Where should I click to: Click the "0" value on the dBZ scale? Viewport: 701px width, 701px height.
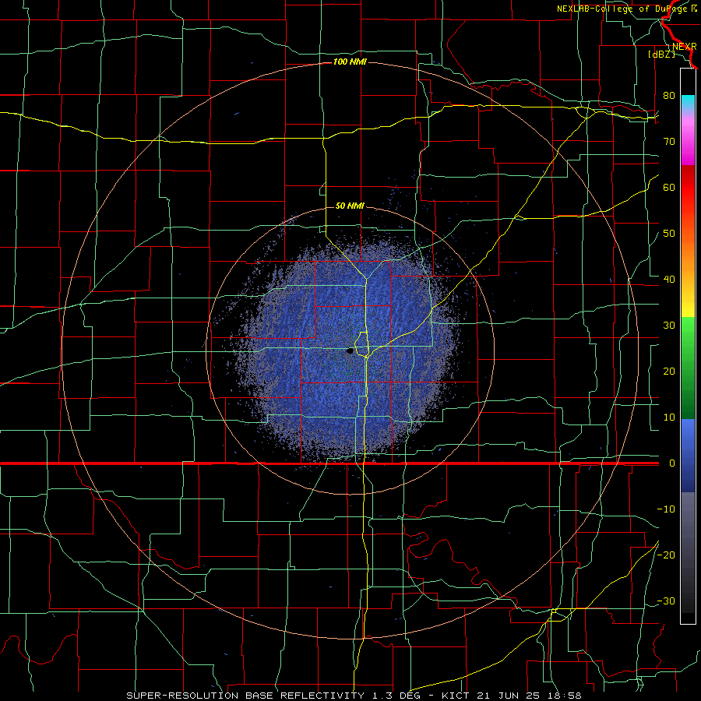672,463
